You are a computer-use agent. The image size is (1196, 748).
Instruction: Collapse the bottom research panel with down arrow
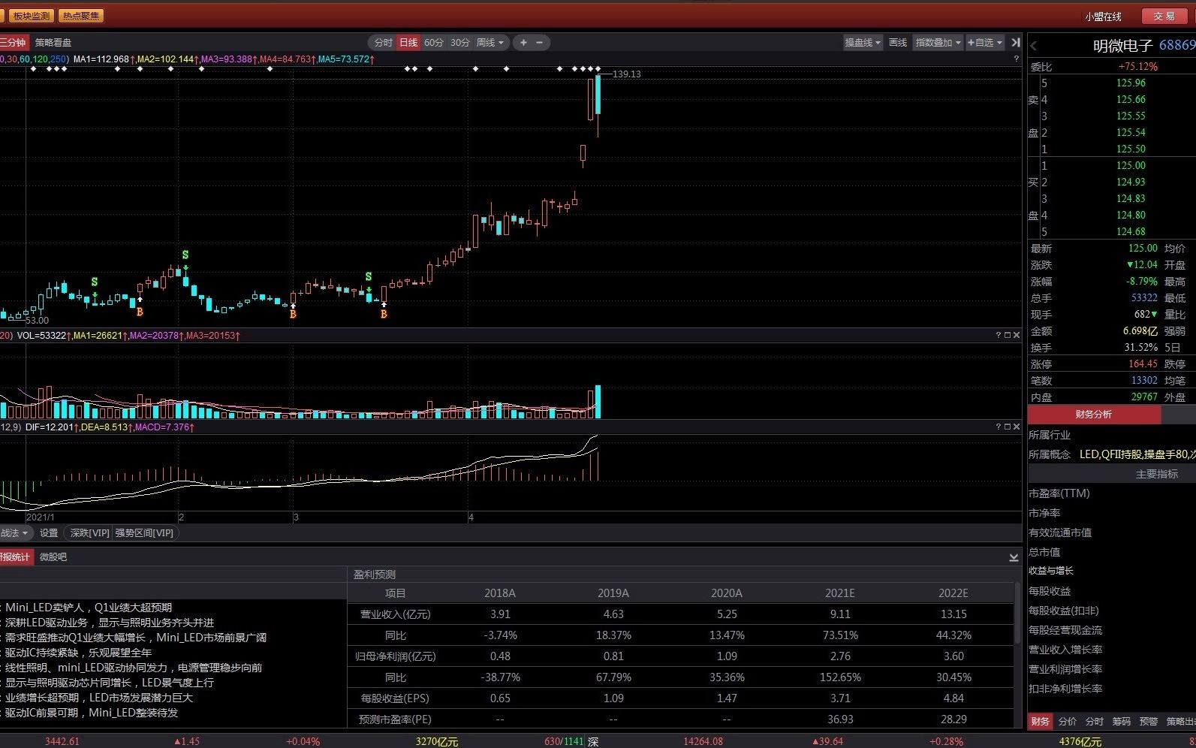[x=1014, y=557]
